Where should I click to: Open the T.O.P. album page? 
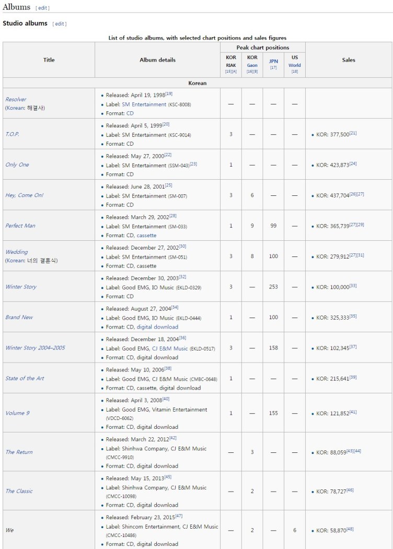(13, 134)
